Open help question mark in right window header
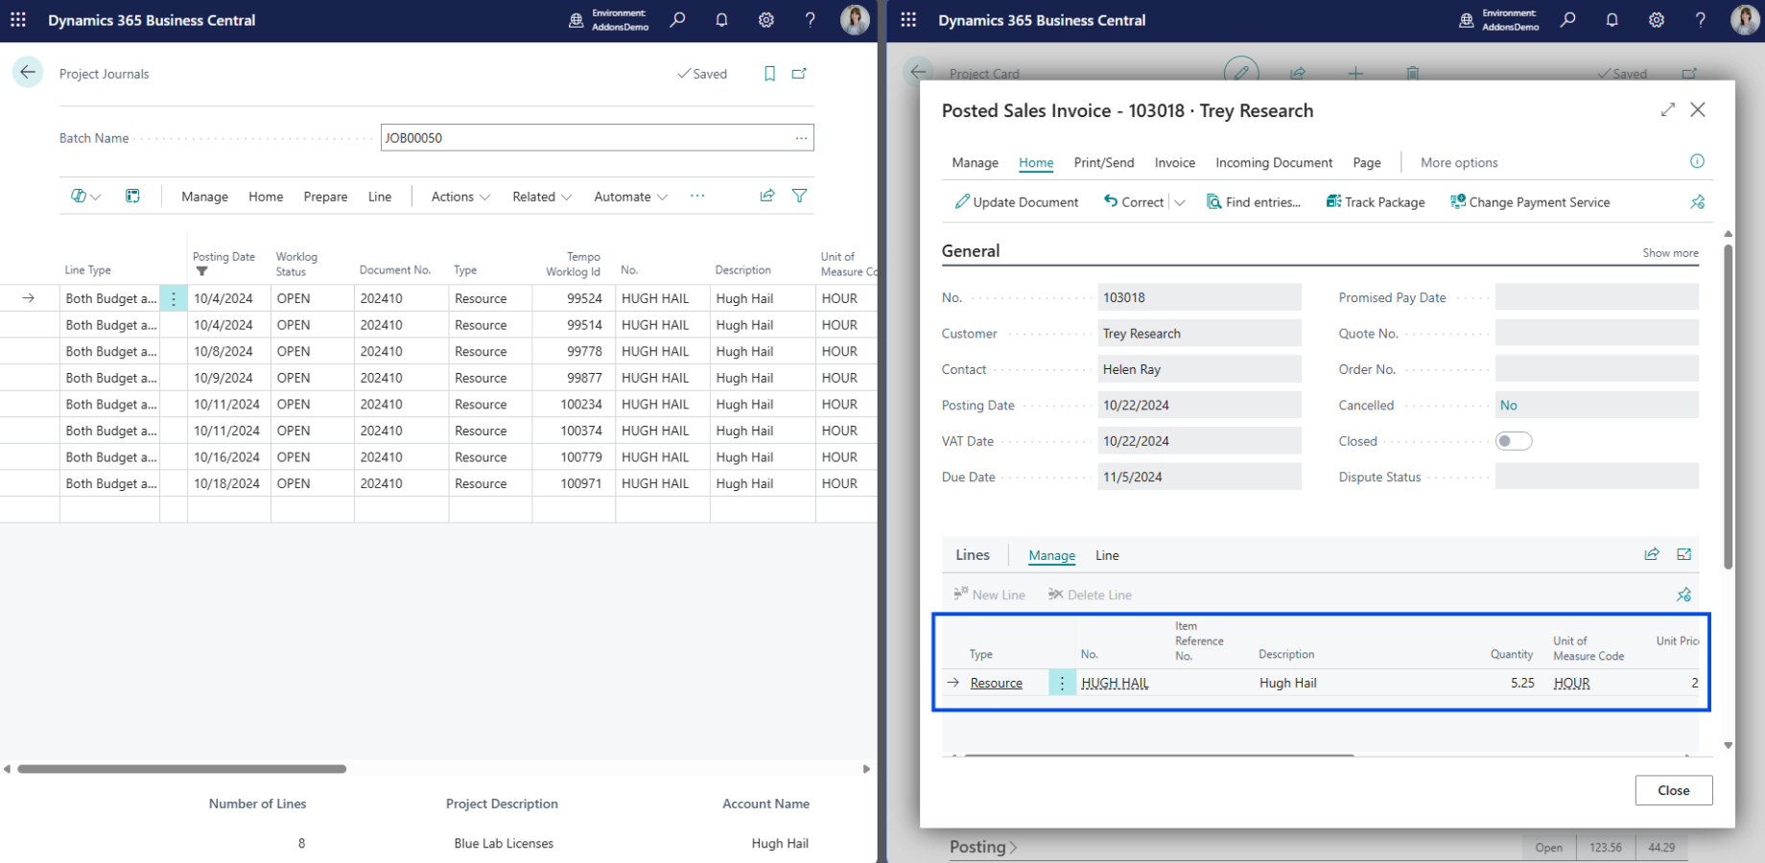This screenshot has width=1765, height=863. coord(1700,19)
